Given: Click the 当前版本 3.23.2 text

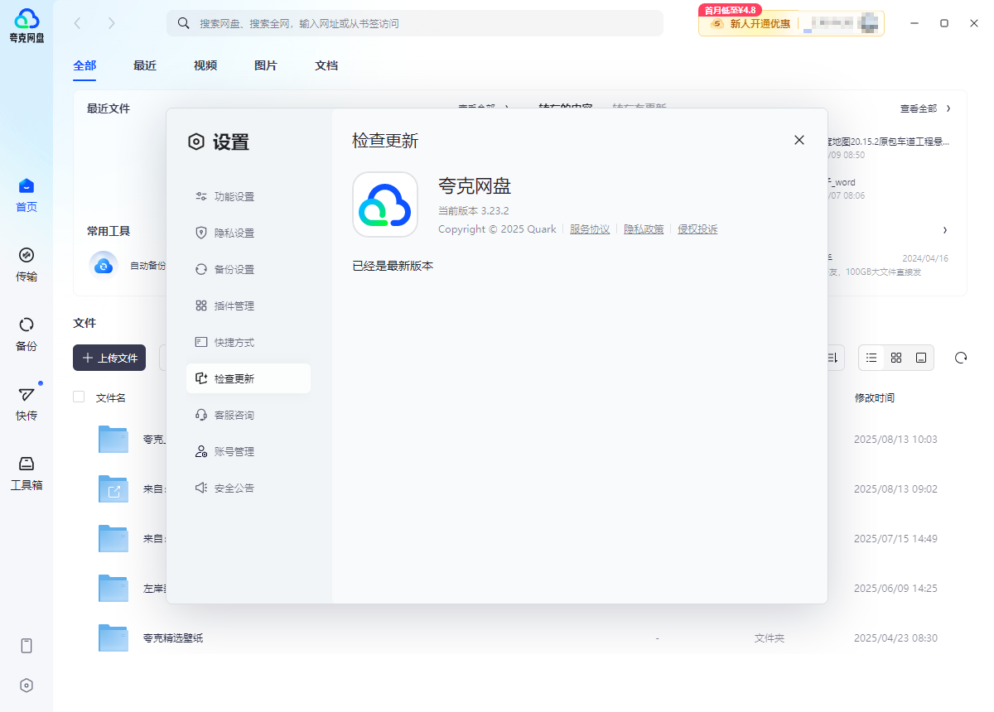Looking at the screenshot, I should coord(473,211).
